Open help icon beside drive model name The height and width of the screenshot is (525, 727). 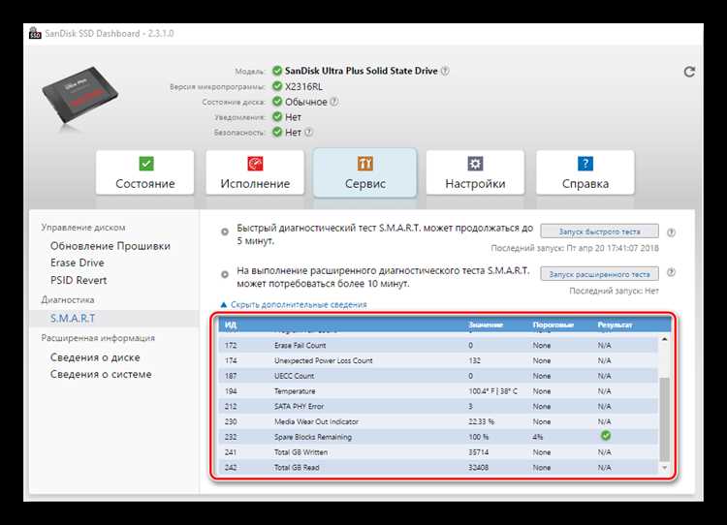(x=445, y=71)
